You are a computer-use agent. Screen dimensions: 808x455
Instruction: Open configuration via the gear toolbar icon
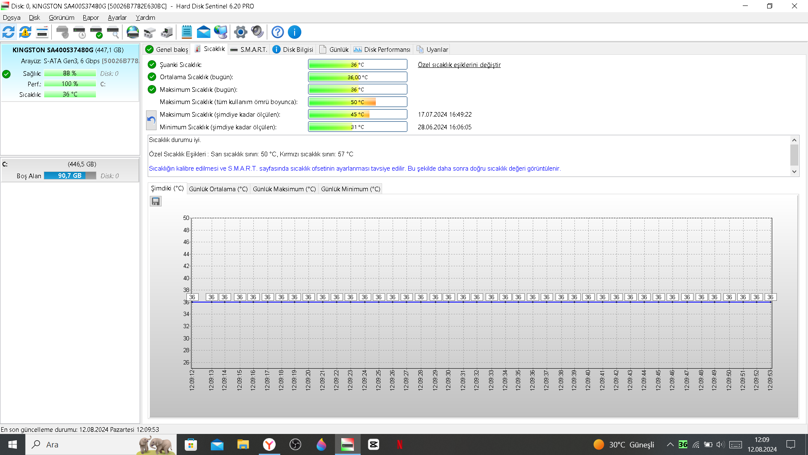point(240,32)
